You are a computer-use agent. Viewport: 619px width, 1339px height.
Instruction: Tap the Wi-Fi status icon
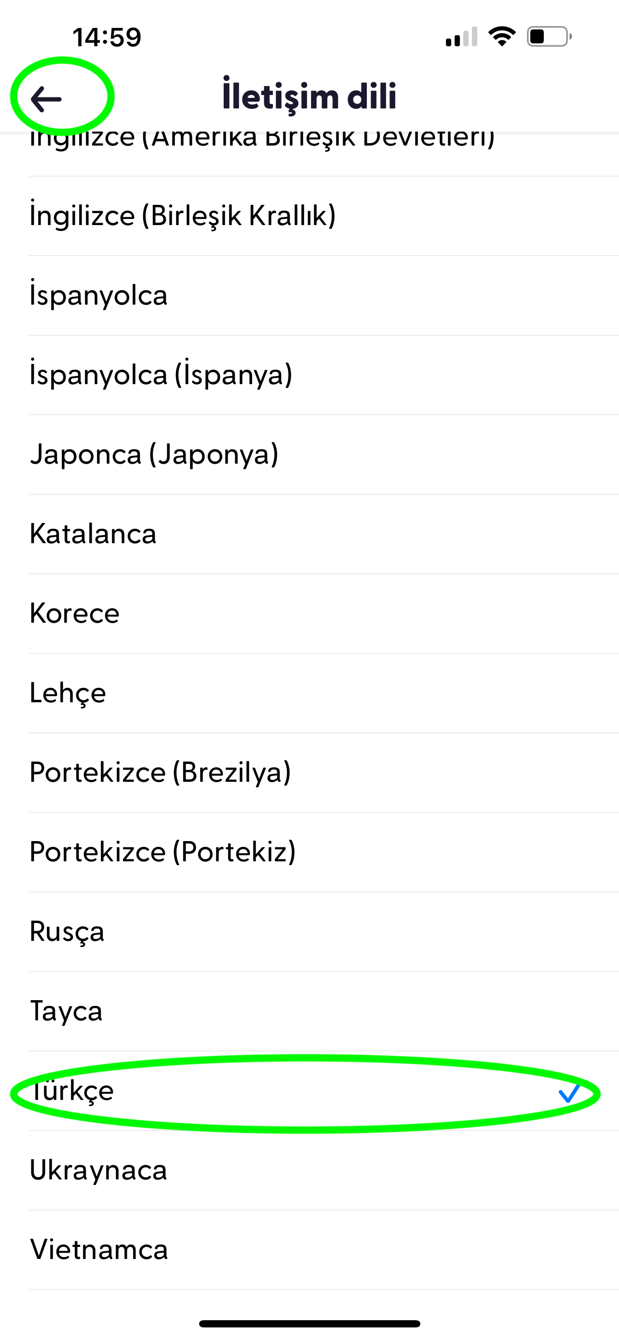tap(501, 37)
